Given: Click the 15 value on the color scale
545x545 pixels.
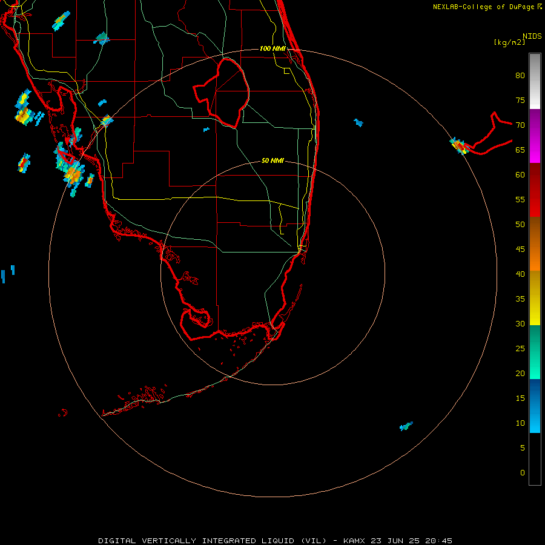Looking at the screenshot, I should click(520, 398).
